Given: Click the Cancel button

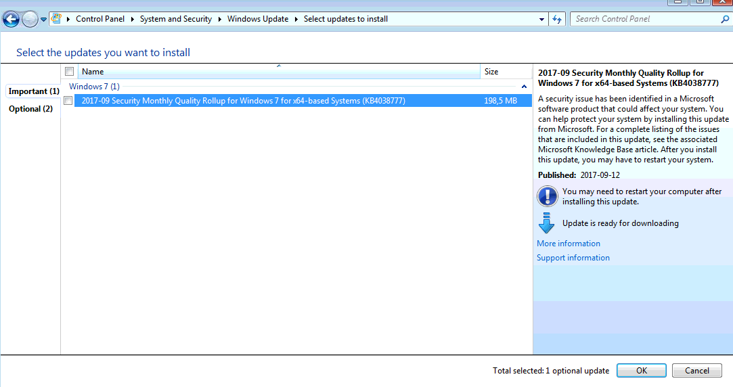Looking at the screenshot, I should pyautogui.click(x=697, y=371).
